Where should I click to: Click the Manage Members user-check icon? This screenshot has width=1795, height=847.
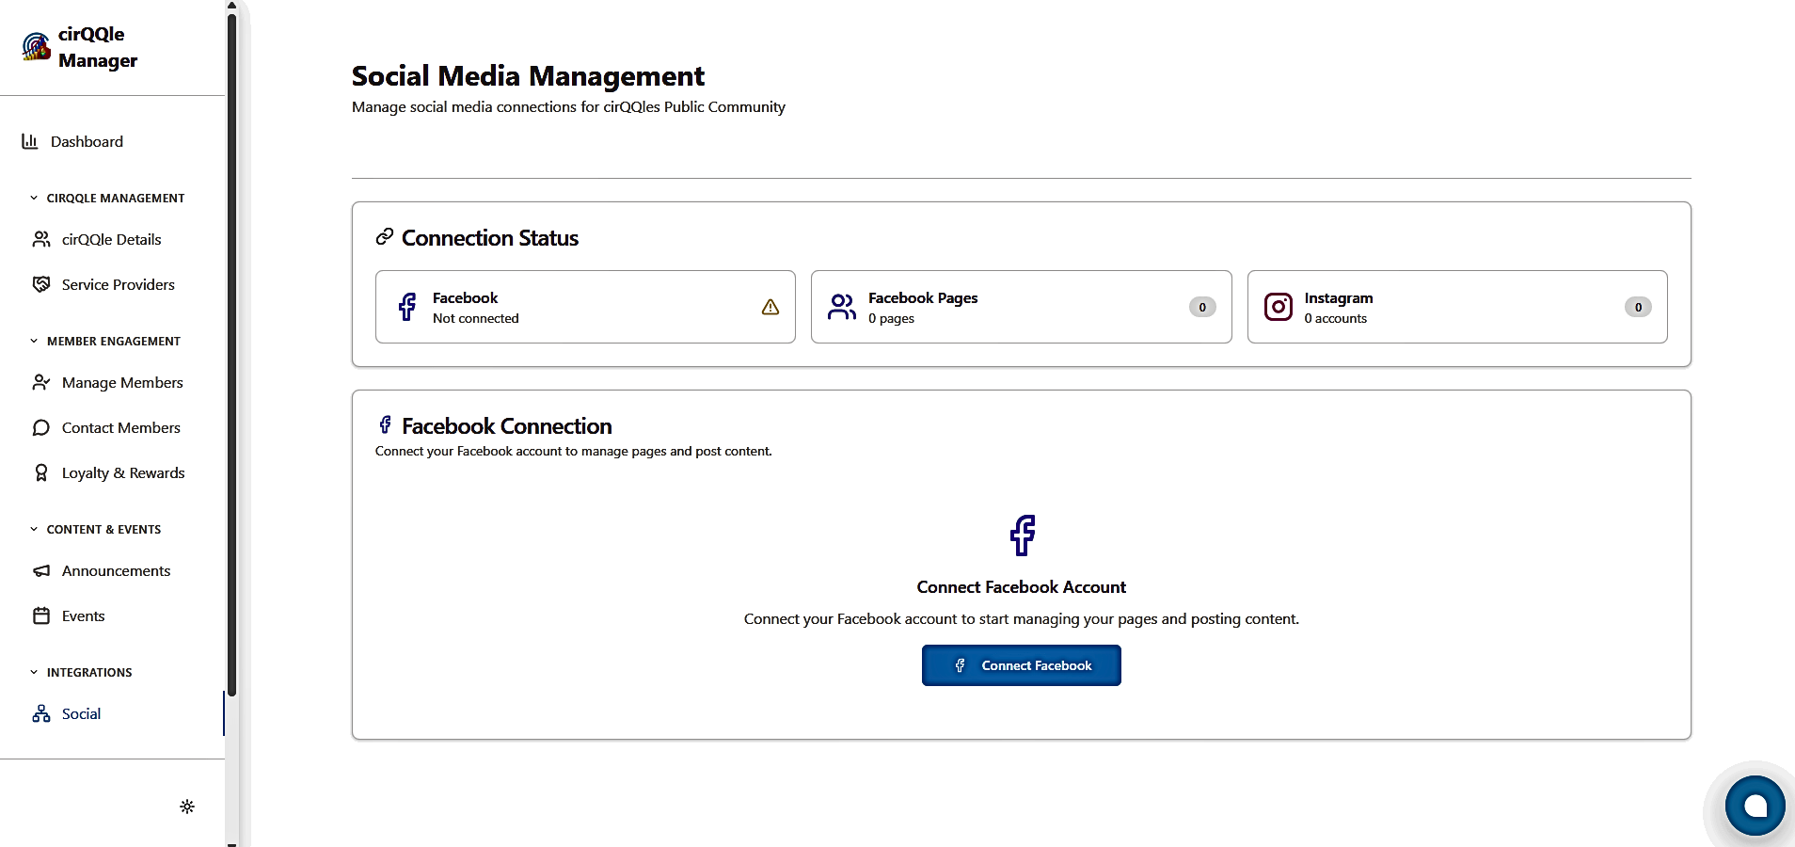(x=41, y=382)
